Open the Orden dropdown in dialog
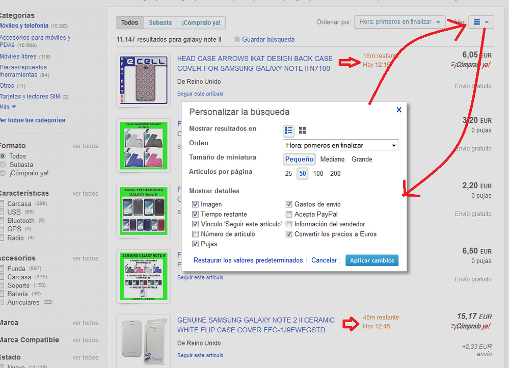The width and height of the screenshot is (509, 368). click(x=341, y=145)
